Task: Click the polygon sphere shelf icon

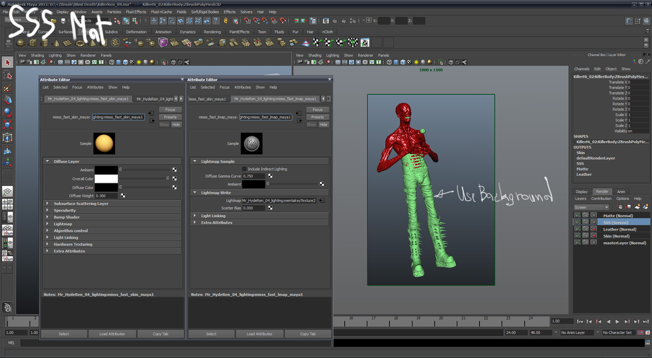Action: click(20, 43)
